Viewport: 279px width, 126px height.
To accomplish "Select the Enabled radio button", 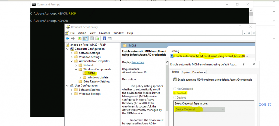I will tap(175, 93).
